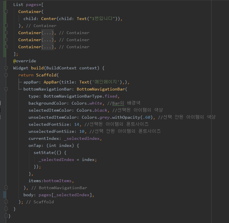Click '_selectedIndex' in the assignment line
This screenshot has height=223, width=229.
point(56,160)
